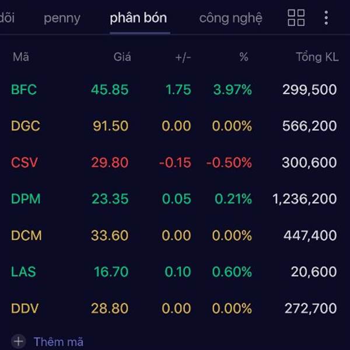Select the LAS ticker symbol

(x=23, y=272)
